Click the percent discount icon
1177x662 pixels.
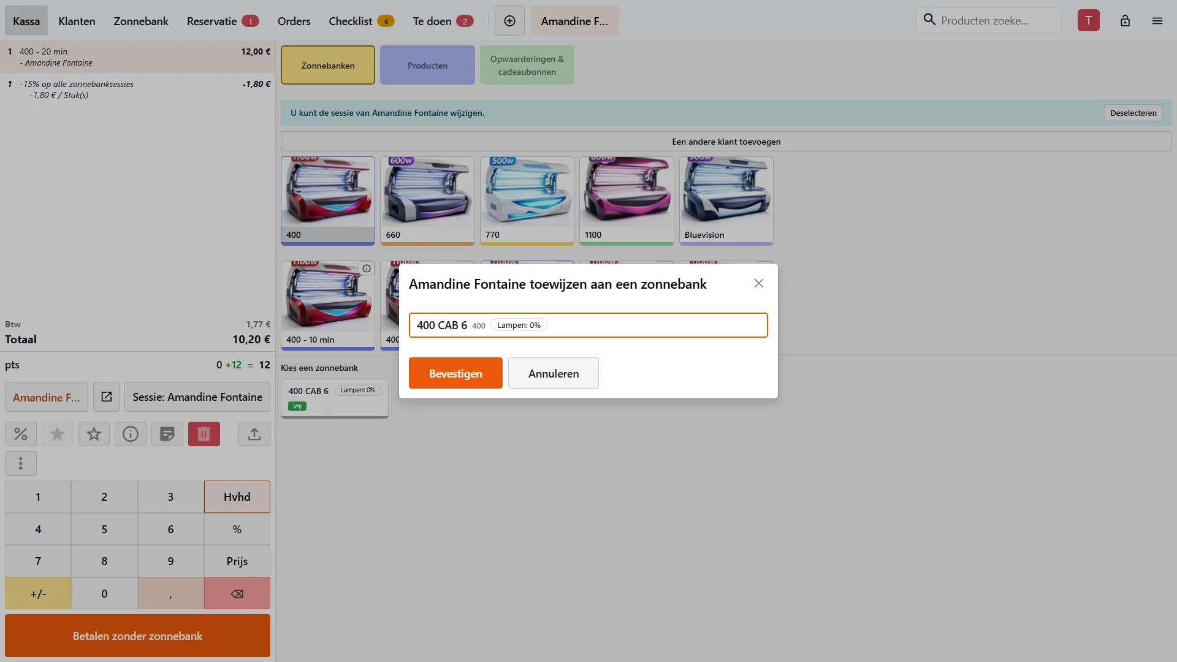coord(21,434)
